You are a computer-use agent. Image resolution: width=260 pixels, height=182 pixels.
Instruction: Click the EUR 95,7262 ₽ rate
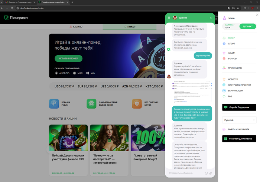[87, 86]
